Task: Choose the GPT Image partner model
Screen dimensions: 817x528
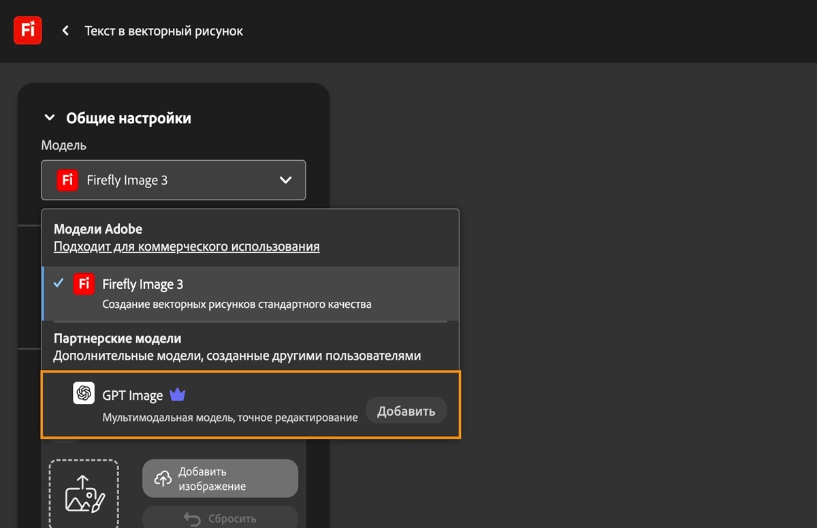Action: click(204, 404)
